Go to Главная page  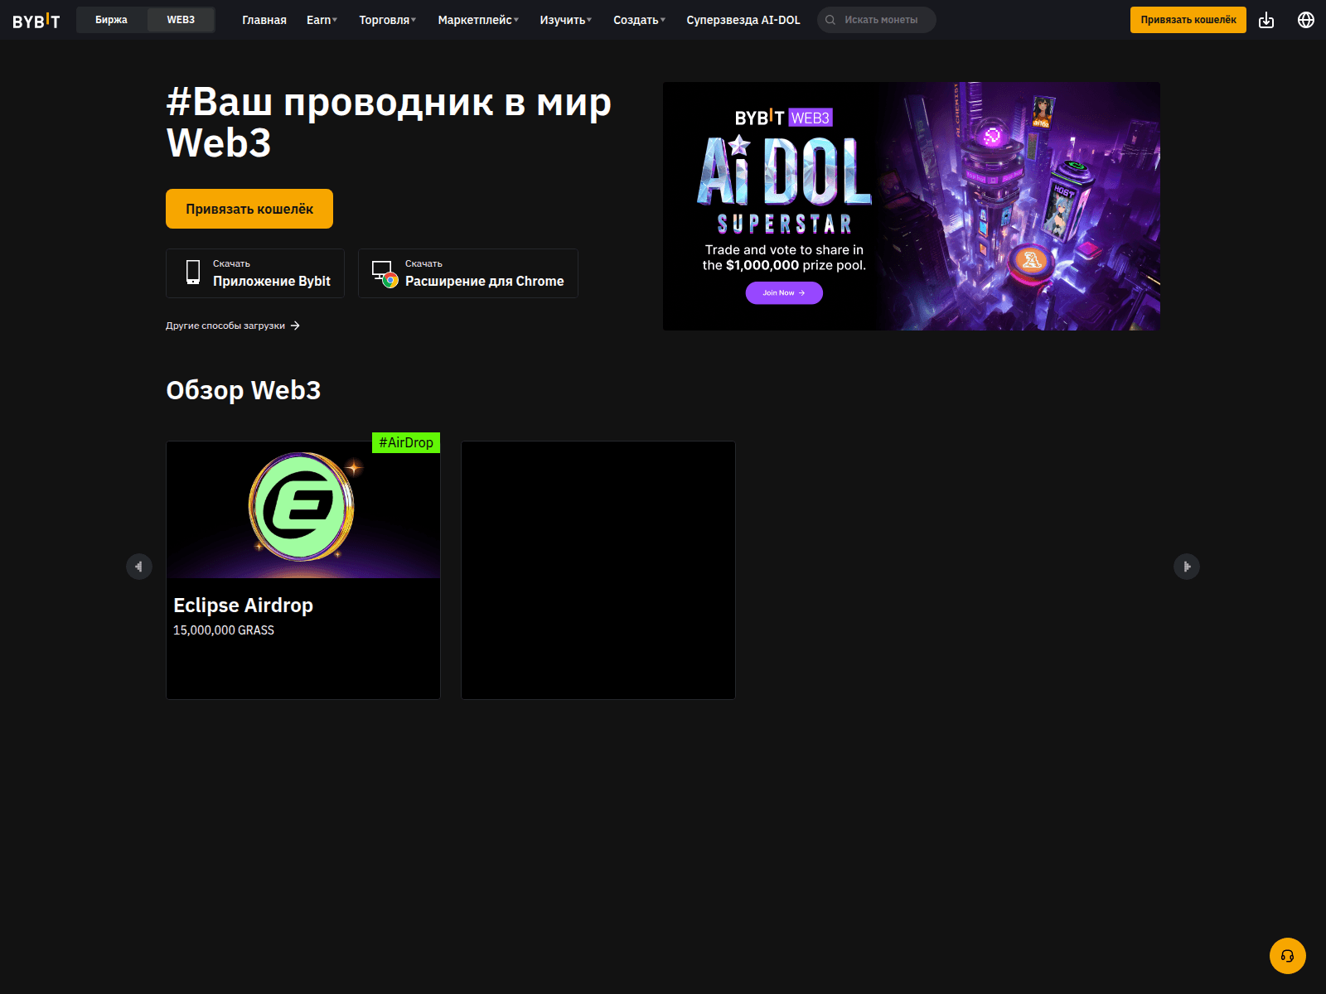pos(264,20)
